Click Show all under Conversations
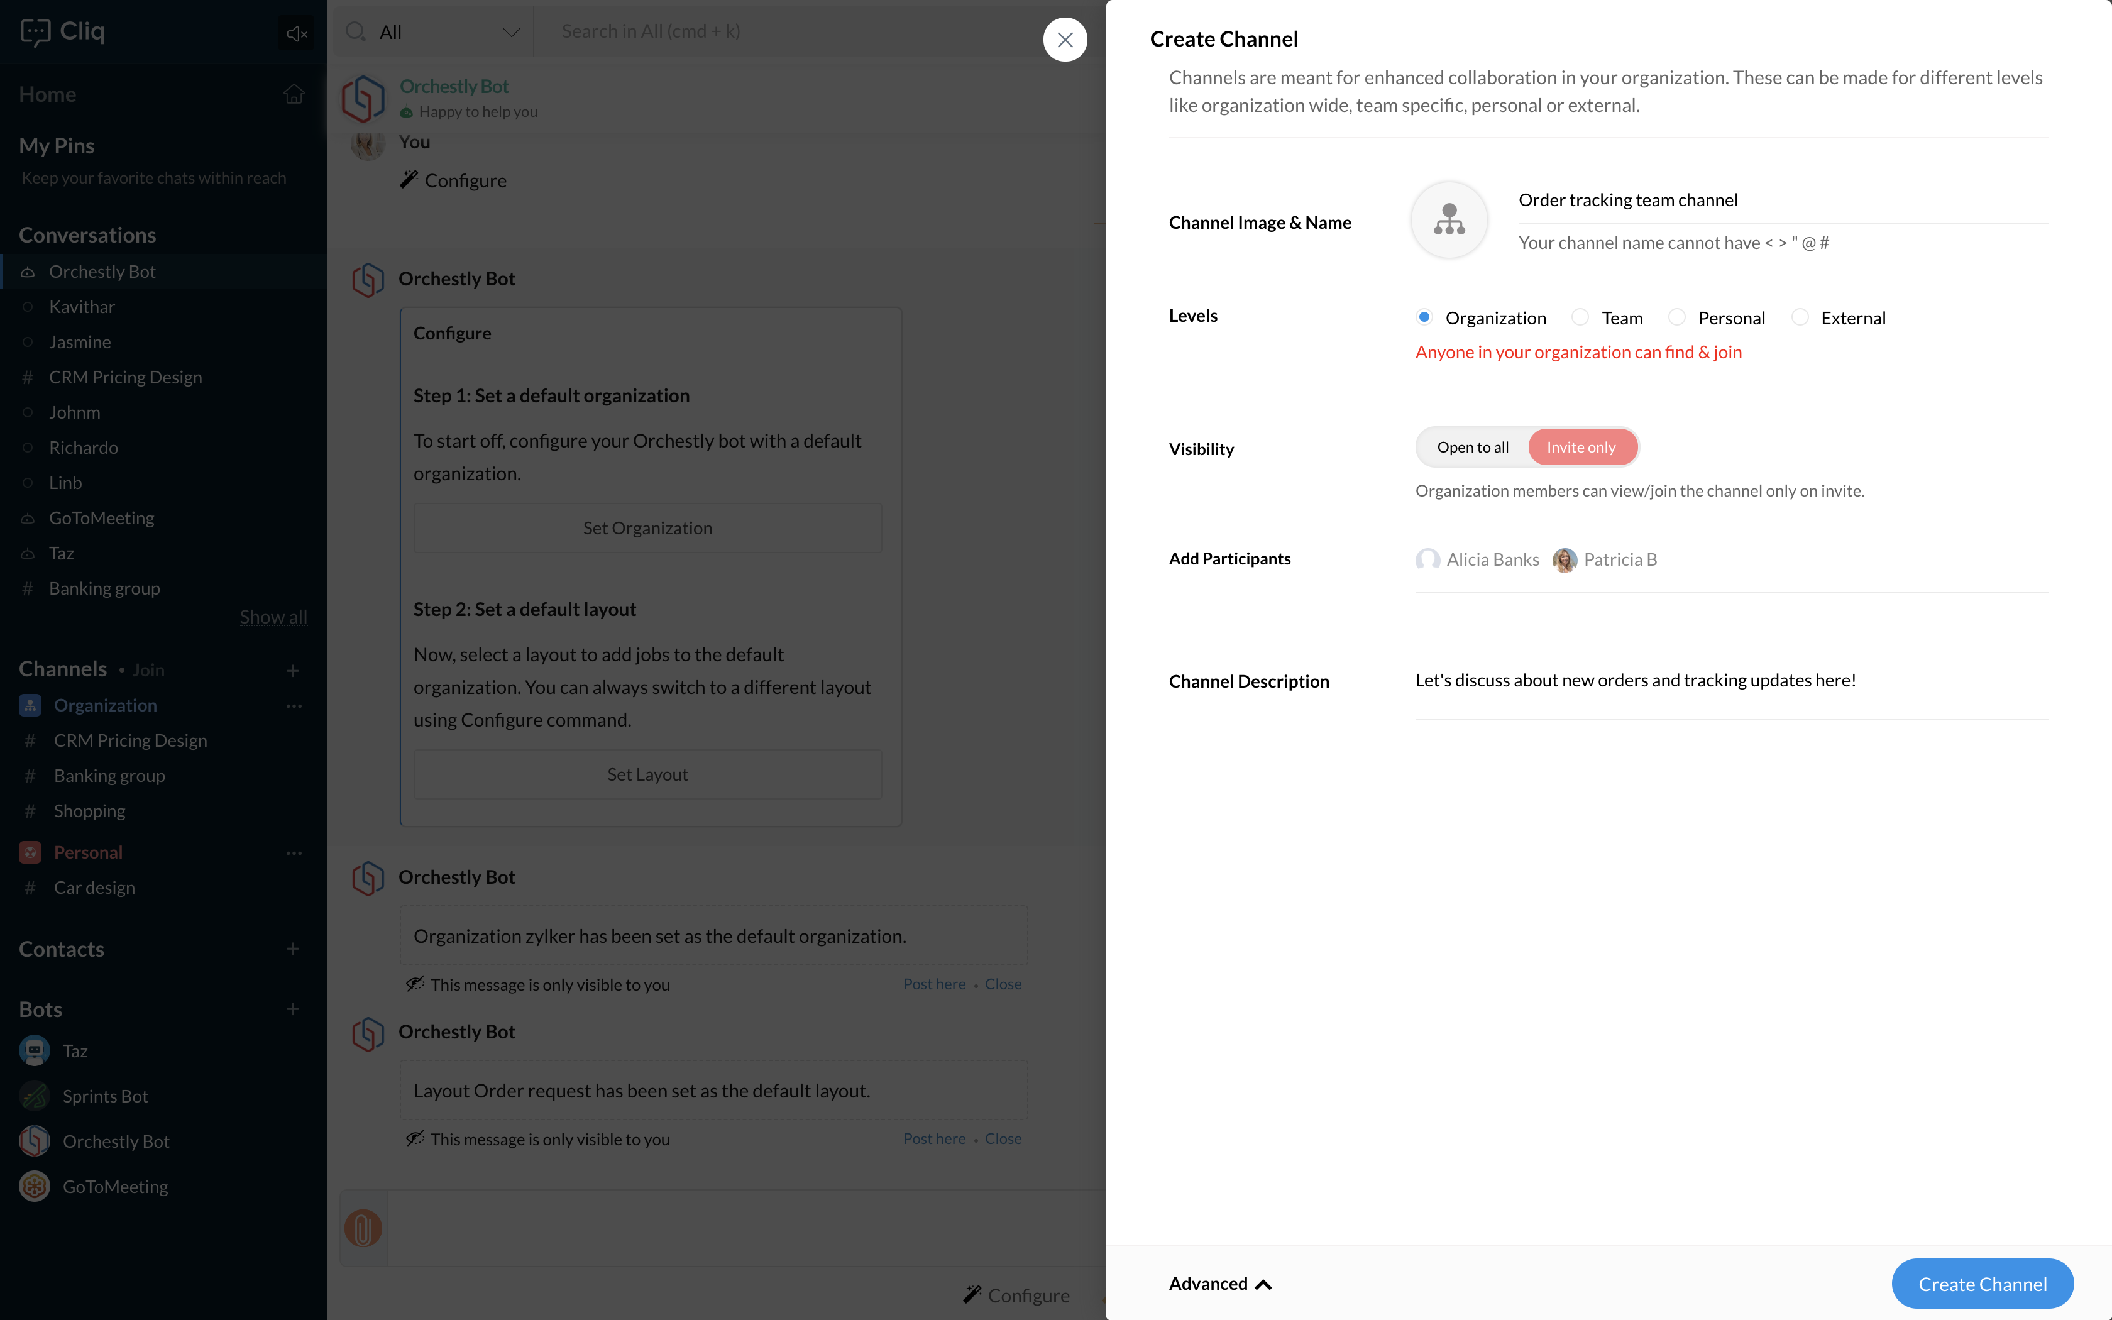The height and width of the screenshot is (1320, 2112). (x=273, y=617)
